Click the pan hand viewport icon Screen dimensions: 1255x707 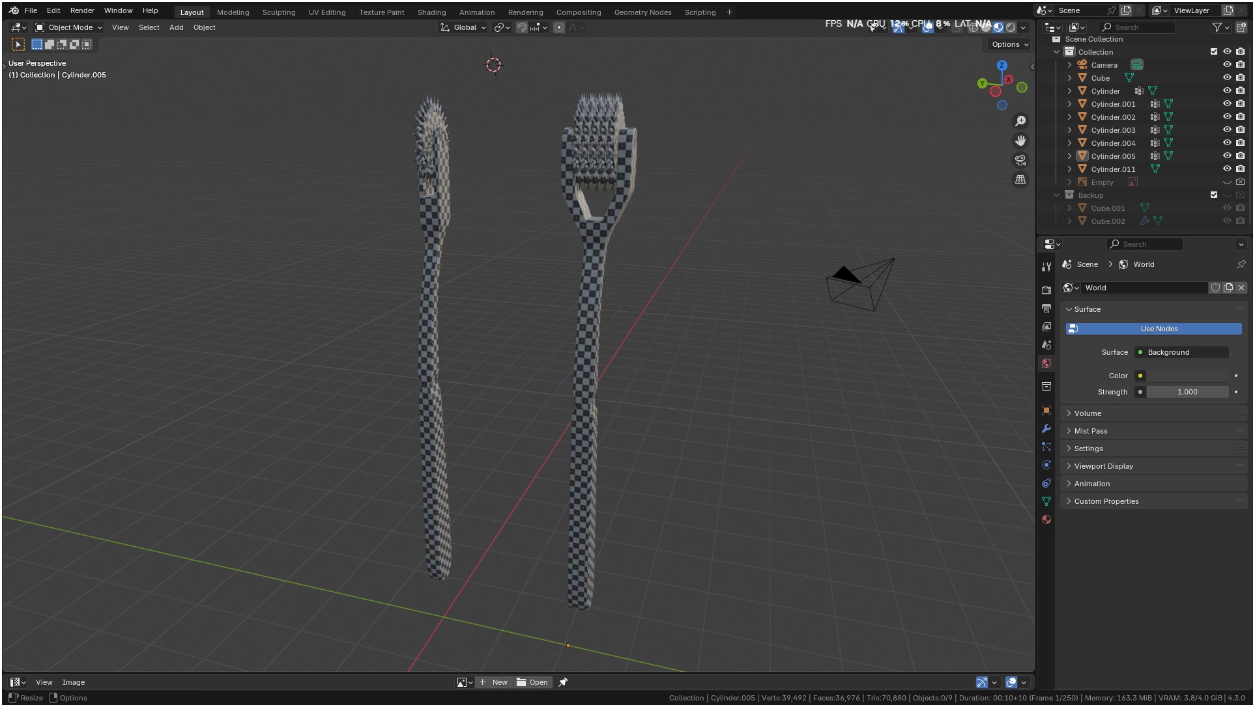(1020, 141)
